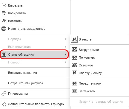
Task: Open the Гиперссылка menu entry
Action: point(35,94)
